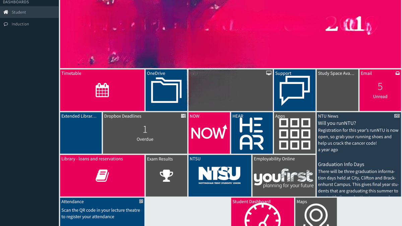Open the Library loans book icon

[x=102, y=175]
